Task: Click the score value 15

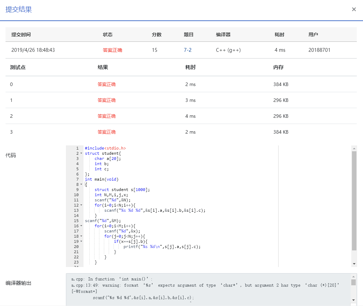Action: pyautogui.click(x=155, y=50)
